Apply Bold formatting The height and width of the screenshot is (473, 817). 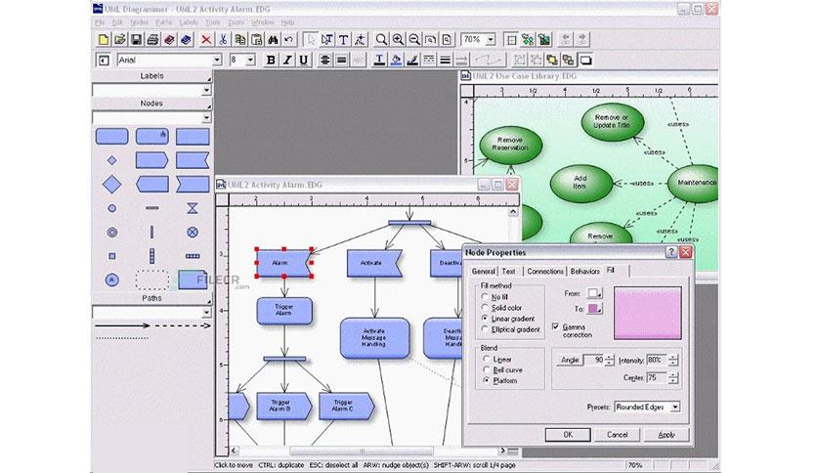pyautogui.click(x=271, y=60)
